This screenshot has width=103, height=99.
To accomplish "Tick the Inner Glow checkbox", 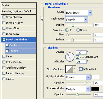I will (x=4, y=34).
